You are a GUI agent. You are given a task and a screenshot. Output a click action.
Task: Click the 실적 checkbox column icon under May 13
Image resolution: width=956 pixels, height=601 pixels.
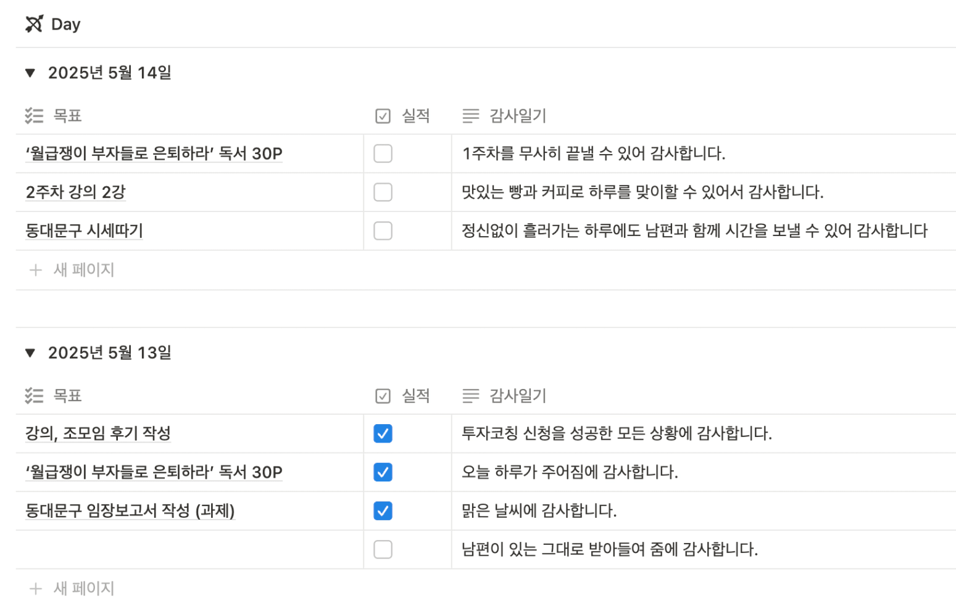coord(383,396)
